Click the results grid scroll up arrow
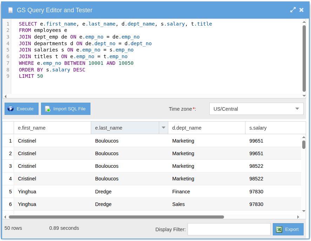The width and height of the screenshot is (311, 241). click(x=304, y=137)
